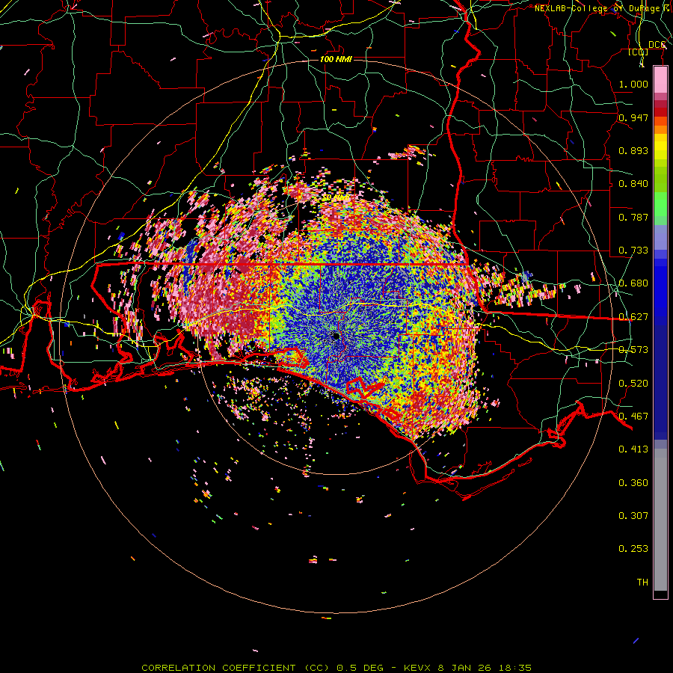
Task: Pick the gray swatch beside 0.307
Action: 660,520
